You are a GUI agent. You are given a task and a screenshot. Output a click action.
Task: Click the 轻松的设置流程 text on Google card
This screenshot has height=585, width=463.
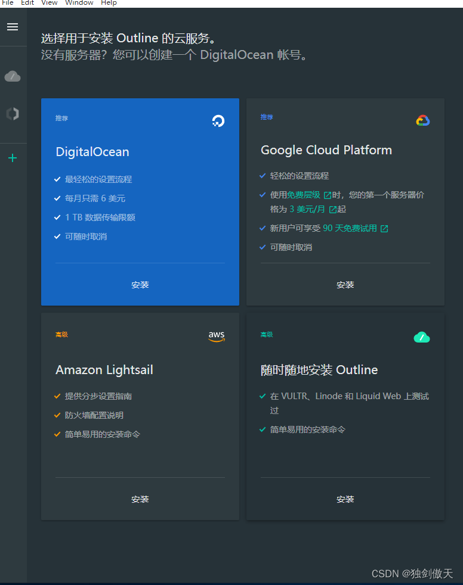(300, 176)
